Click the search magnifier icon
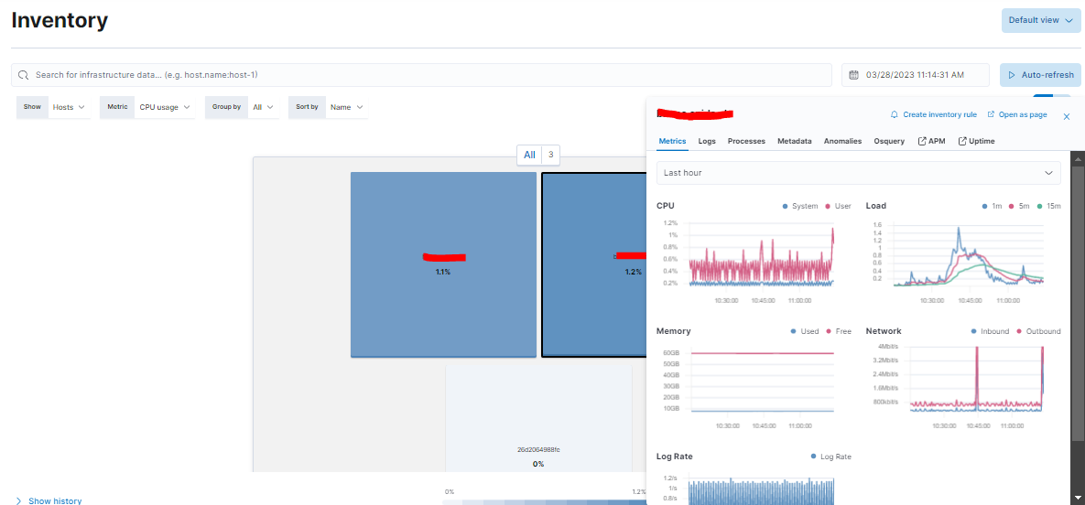Image resolution: width=1085 pixels, height=505 pixels. click(23, 75)
